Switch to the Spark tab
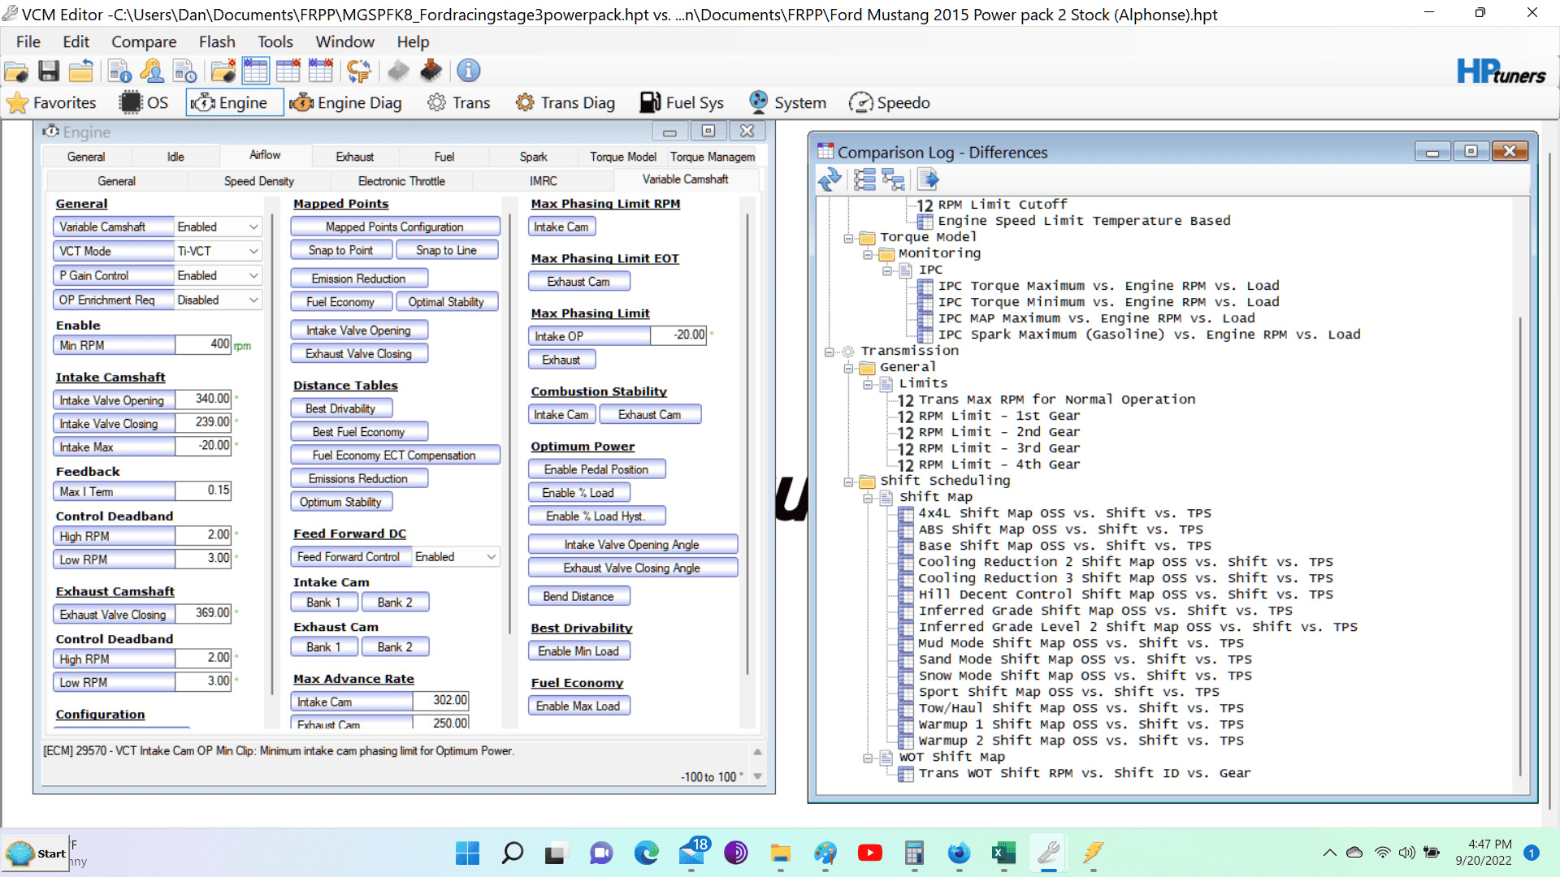Viewport: 1560px width, 877px height. coord(533,157)
